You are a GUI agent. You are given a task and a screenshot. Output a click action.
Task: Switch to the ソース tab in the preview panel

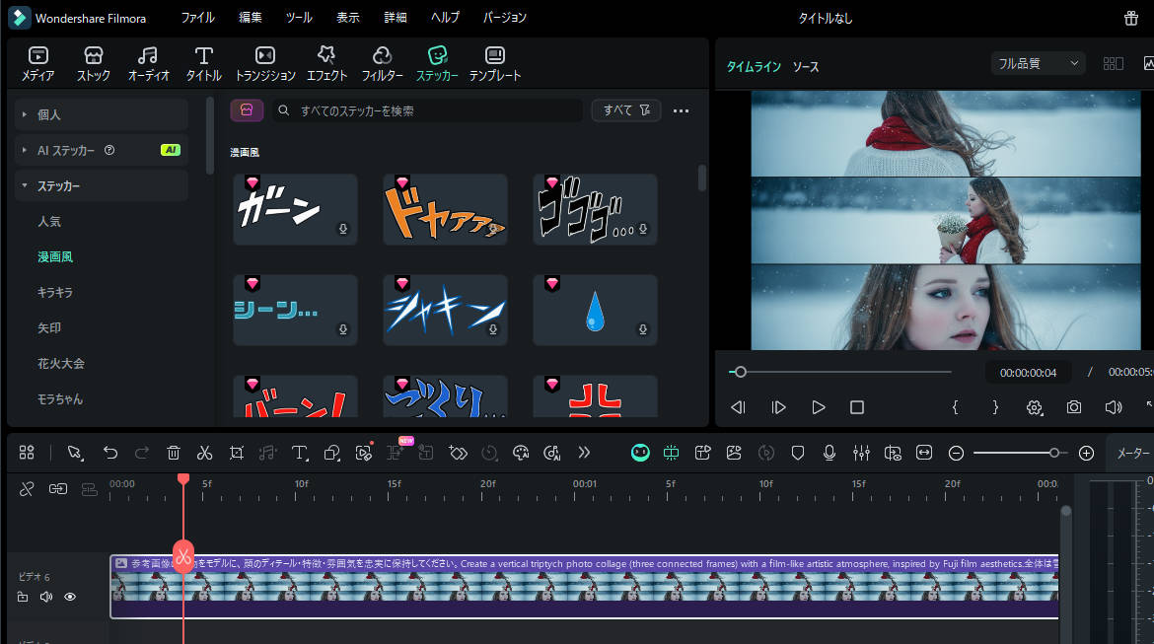point(806,66)
